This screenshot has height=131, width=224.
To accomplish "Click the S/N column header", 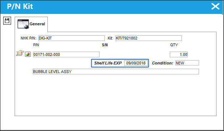I will pos(105,45).
